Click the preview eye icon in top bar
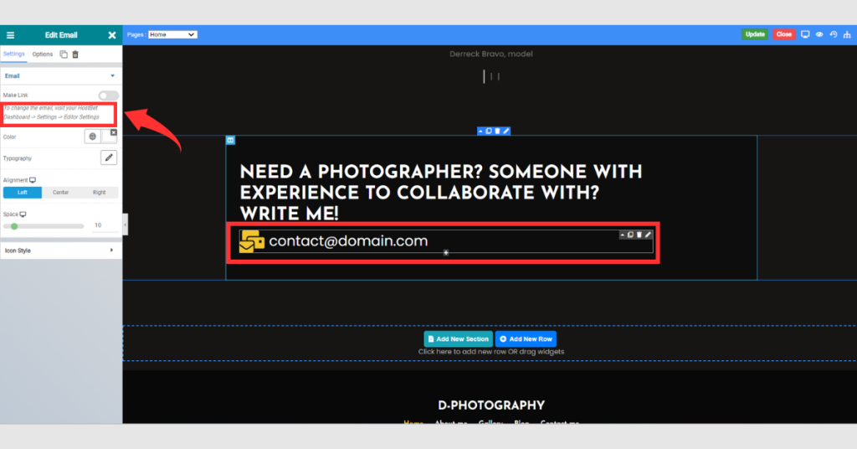857x449 pixels. 819,34
